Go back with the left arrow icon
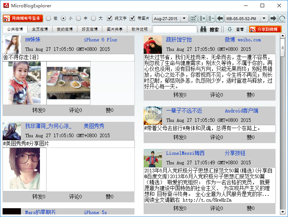The image size is (288, 217). (x=220, y=19)
